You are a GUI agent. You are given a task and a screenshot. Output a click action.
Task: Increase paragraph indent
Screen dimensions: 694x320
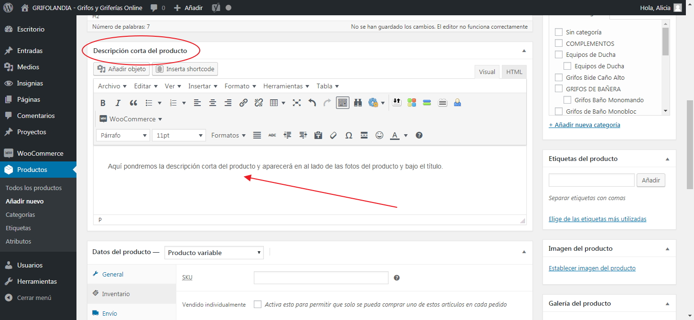(303, 135)
